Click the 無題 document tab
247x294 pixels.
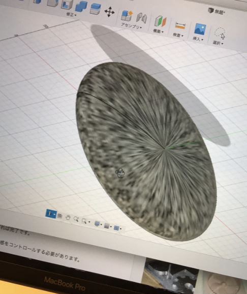pyautogui.click(x=217, y=11)
